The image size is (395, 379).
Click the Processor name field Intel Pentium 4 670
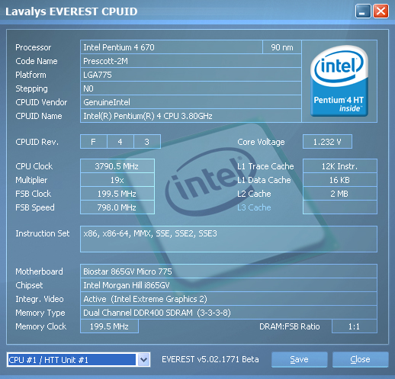coord(172,47)
